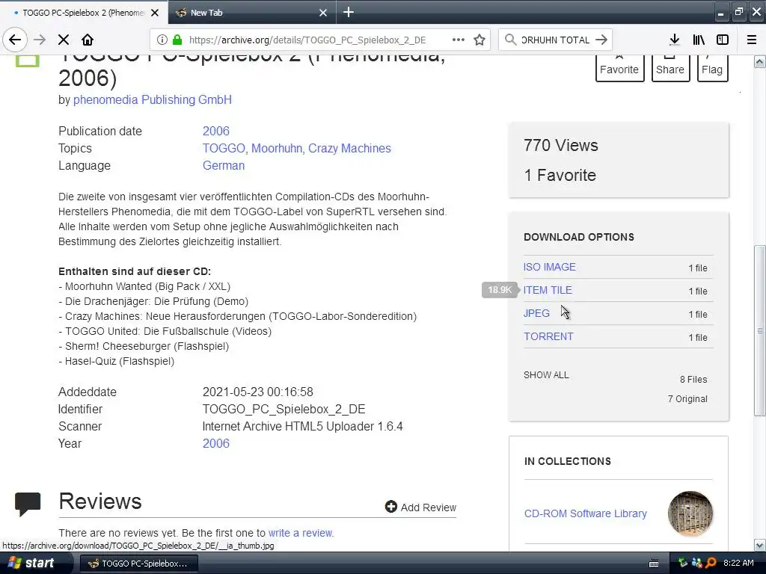766x574 pixels.
Task: Click the 7 Original count
Action: [x=687, y=399]
